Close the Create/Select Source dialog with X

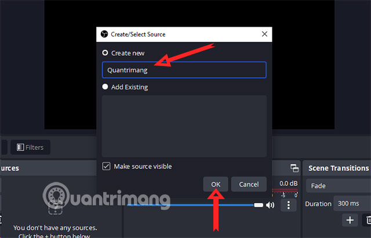[x=264, y=34]
